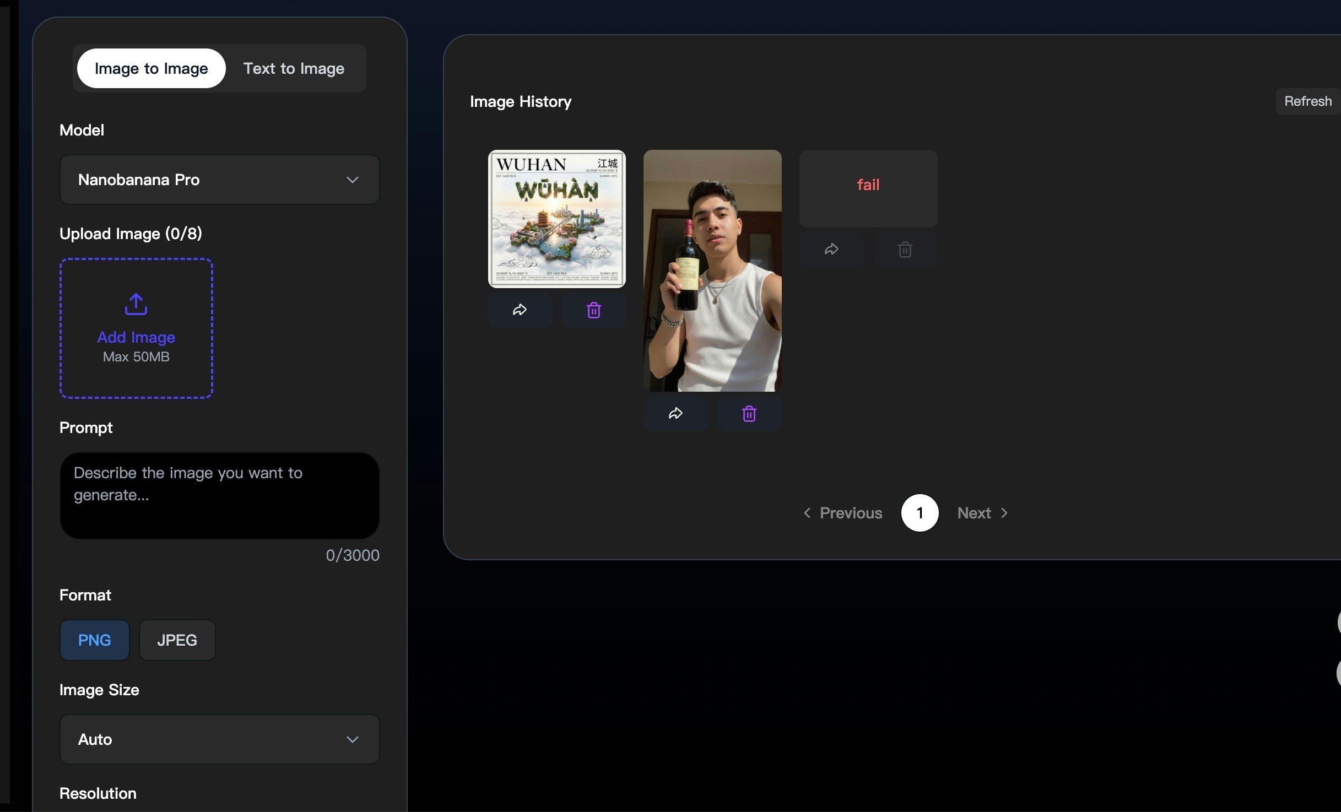Switch to the Image to Image tab
The width and height of the screenshot is (1341, 812).
151,68
